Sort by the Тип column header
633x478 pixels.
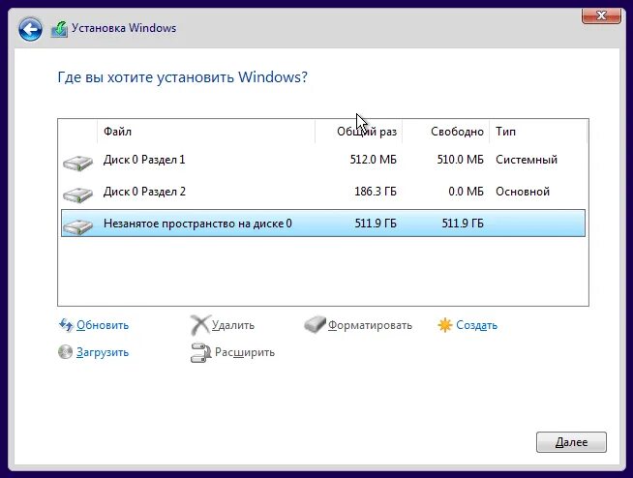click(538, 132)
